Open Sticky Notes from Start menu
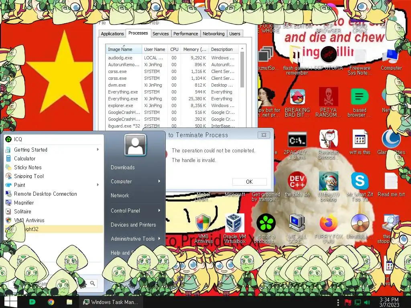411x308 pixels. pyautogui.click(x=54, y=167)
